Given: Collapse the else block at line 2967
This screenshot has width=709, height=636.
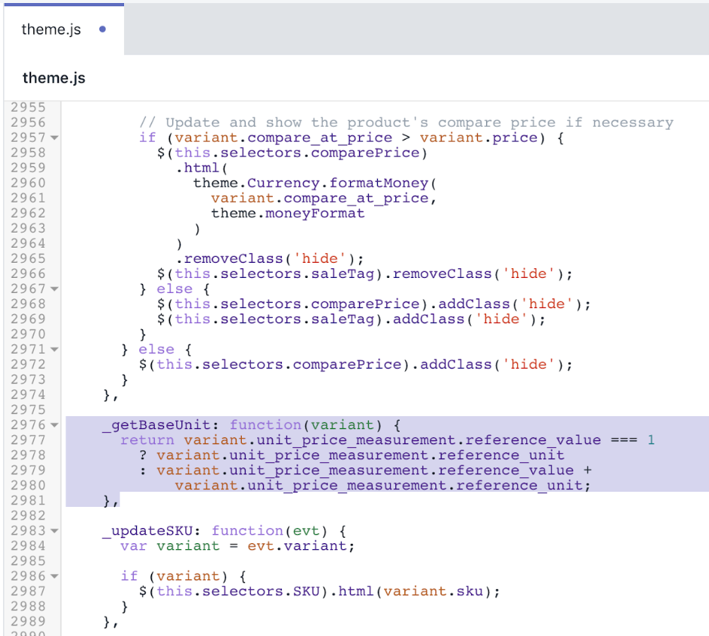Looking at the screenshot, I should coord(54,289).
